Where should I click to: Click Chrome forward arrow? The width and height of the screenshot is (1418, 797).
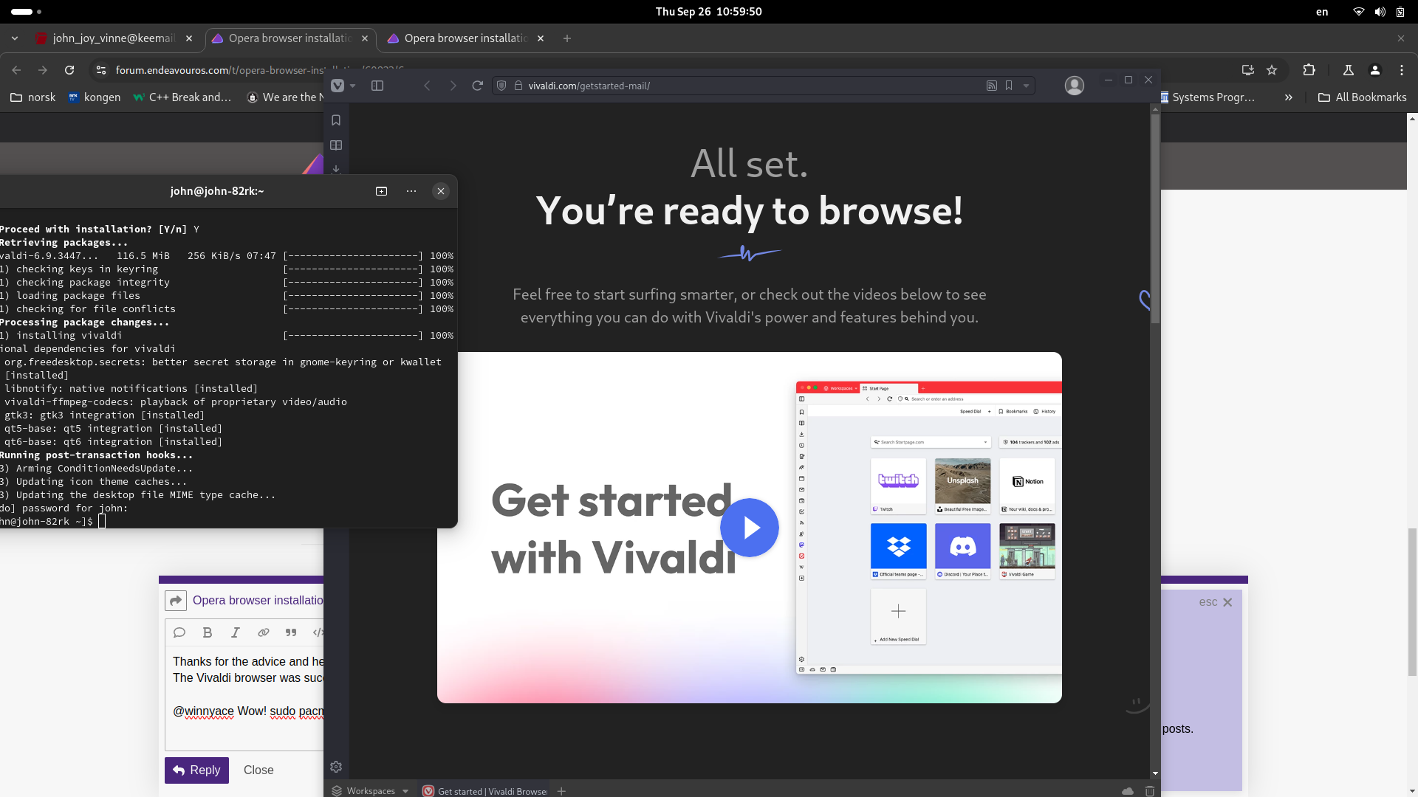pos(43,70)
